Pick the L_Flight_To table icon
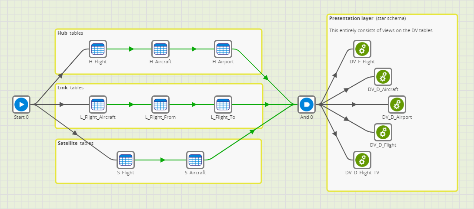The width and height of the screenshot is (474, 209). 223,104
